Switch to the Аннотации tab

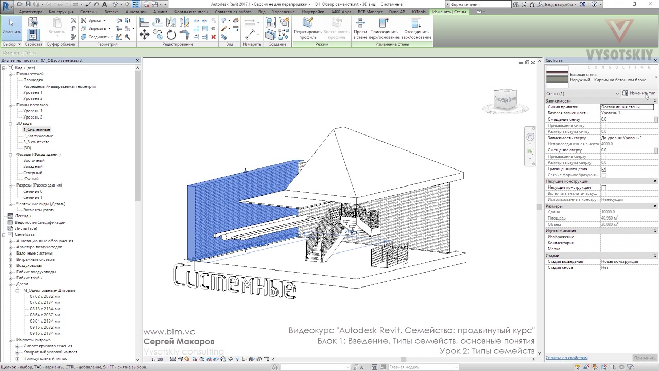click(136, 12)
